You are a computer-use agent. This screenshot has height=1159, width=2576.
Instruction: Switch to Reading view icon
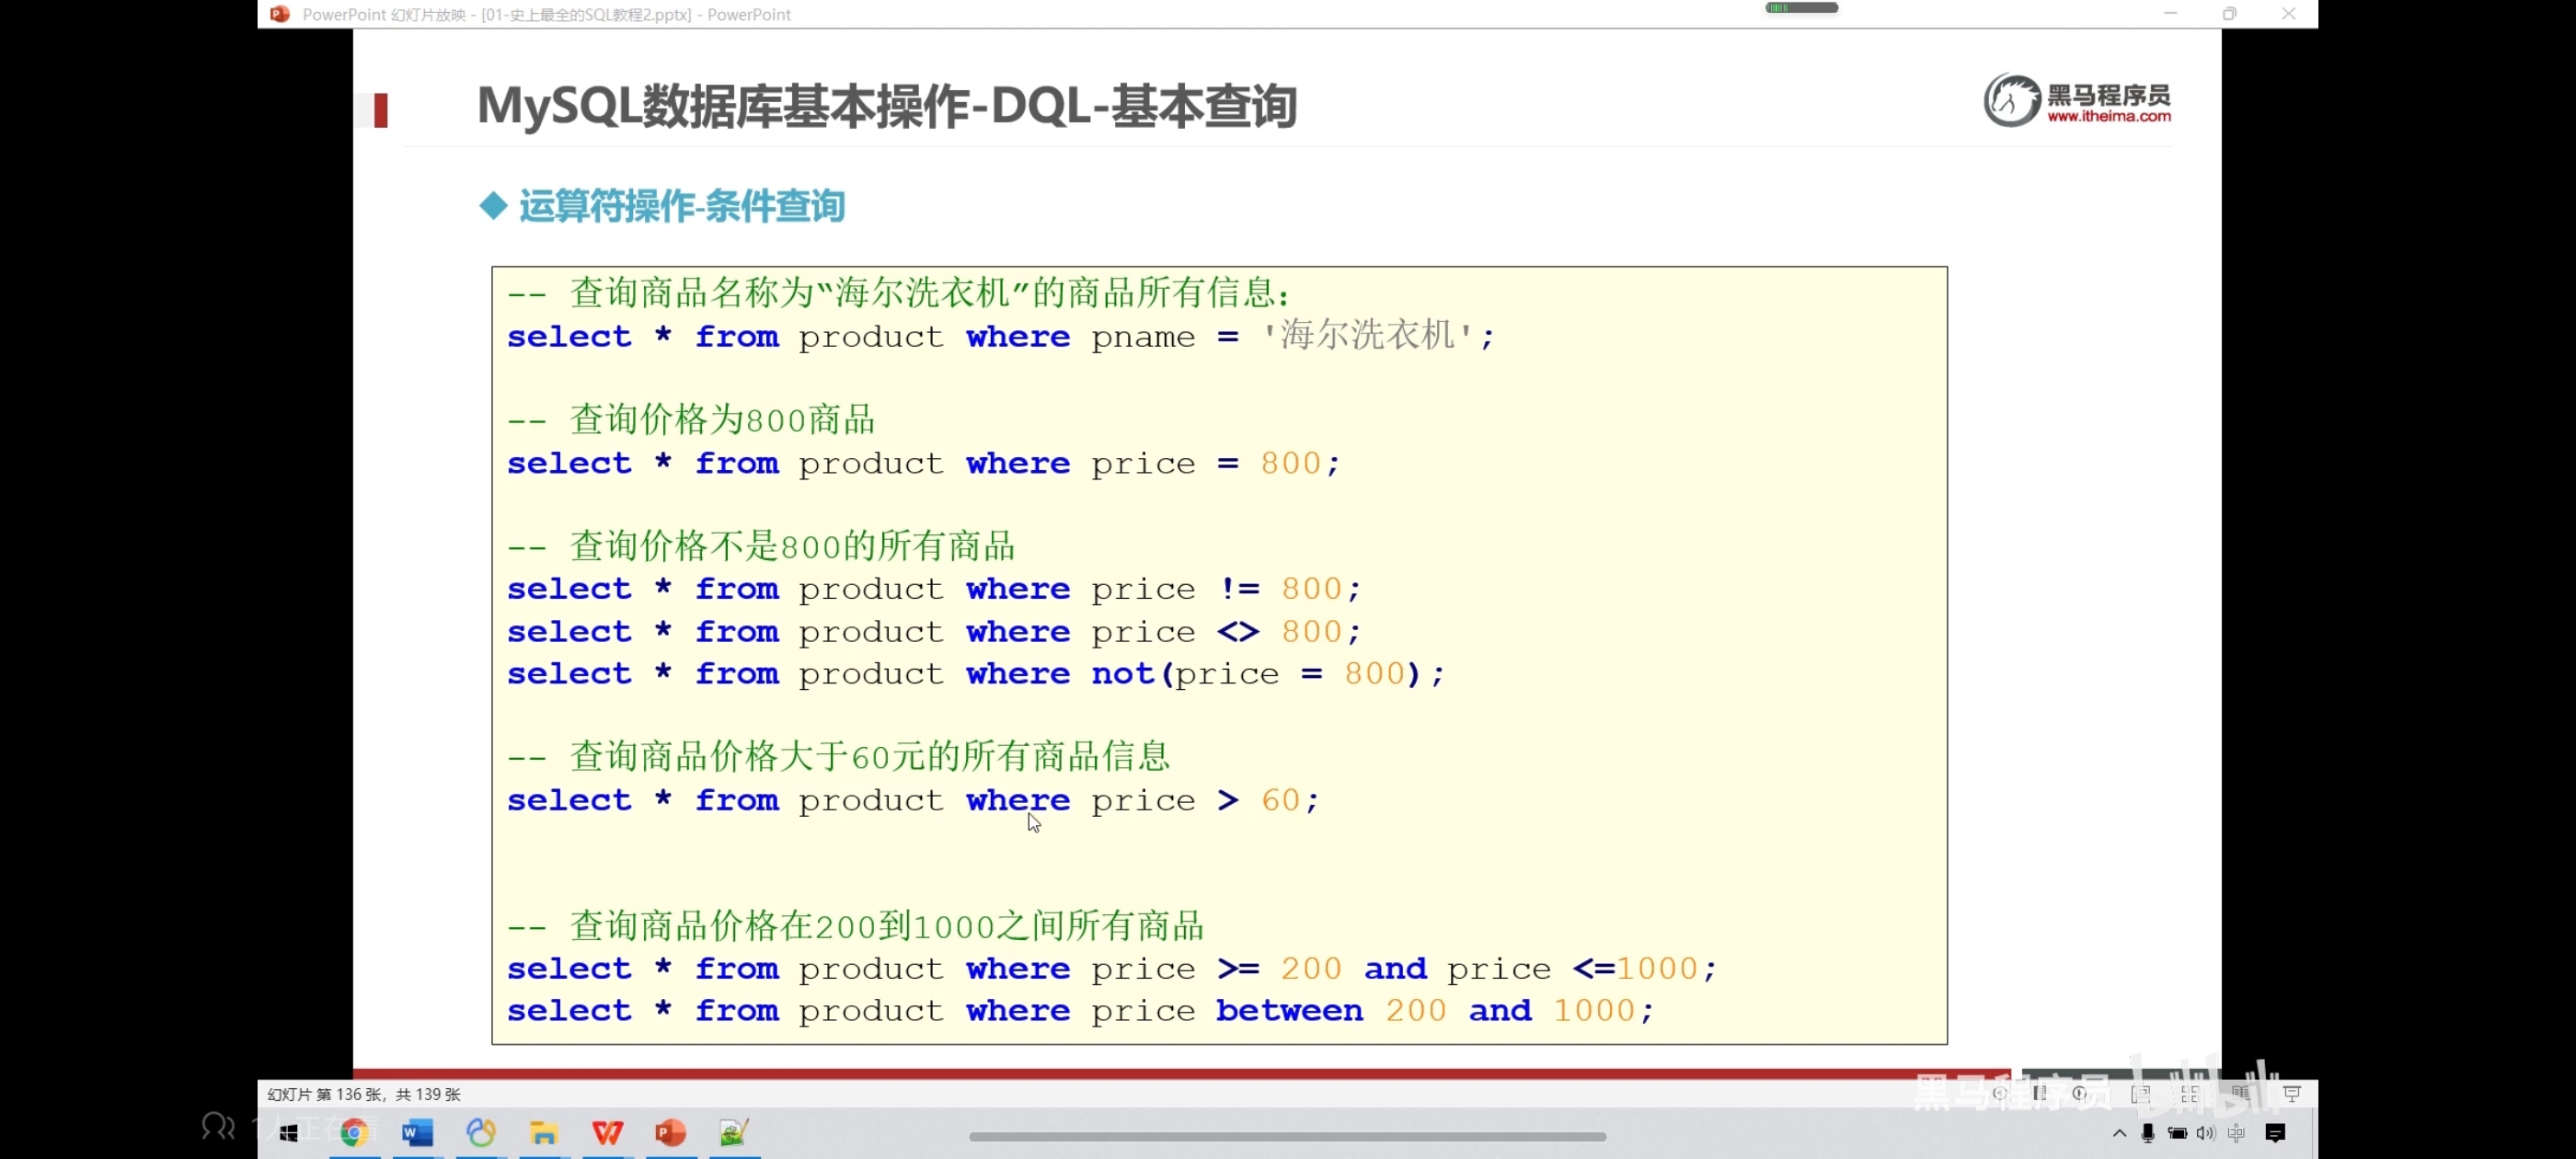point(2240,1094)
